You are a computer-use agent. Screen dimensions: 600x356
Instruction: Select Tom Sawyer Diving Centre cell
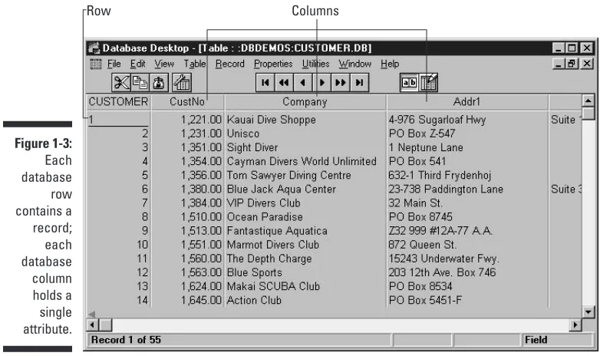tap(305, 176)
